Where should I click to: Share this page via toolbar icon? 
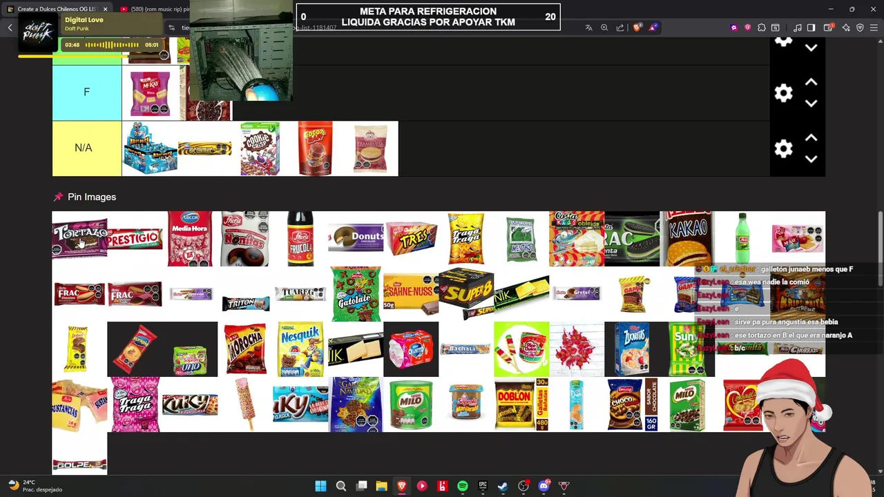[620, 28]
